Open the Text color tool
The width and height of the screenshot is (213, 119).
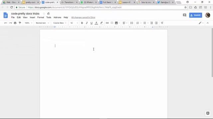96,23
